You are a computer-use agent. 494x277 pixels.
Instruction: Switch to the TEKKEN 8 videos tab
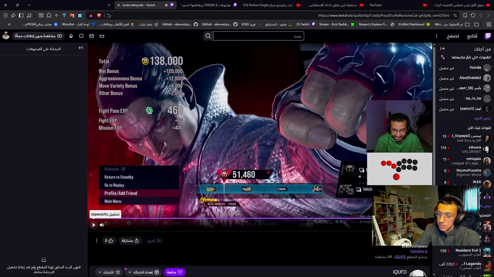pyautogui.click(x=208, y=5)
